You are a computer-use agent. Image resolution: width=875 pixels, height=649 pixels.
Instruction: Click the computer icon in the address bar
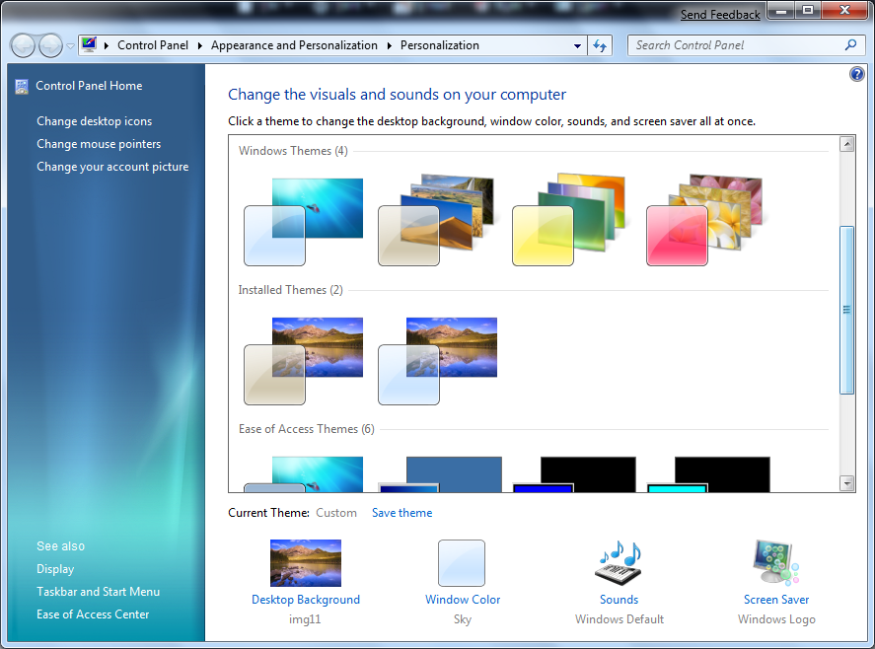[x=89, y=44]
